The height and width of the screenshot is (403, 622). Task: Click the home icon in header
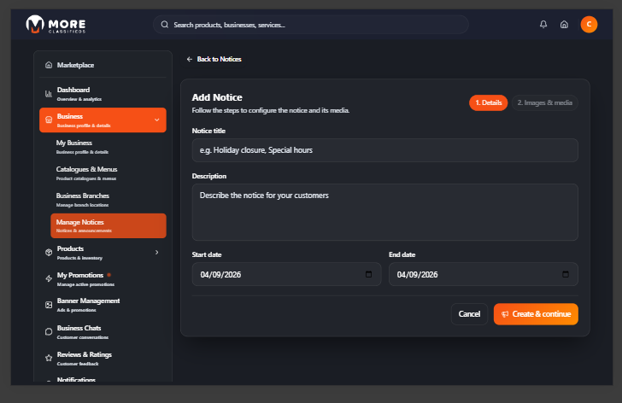coord(564,25)
